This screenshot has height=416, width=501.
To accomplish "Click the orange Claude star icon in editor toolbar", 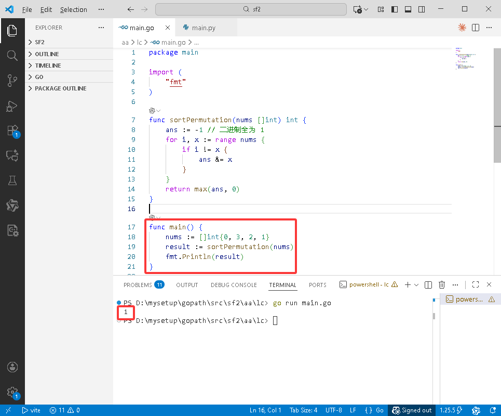I will coord(462,28).
